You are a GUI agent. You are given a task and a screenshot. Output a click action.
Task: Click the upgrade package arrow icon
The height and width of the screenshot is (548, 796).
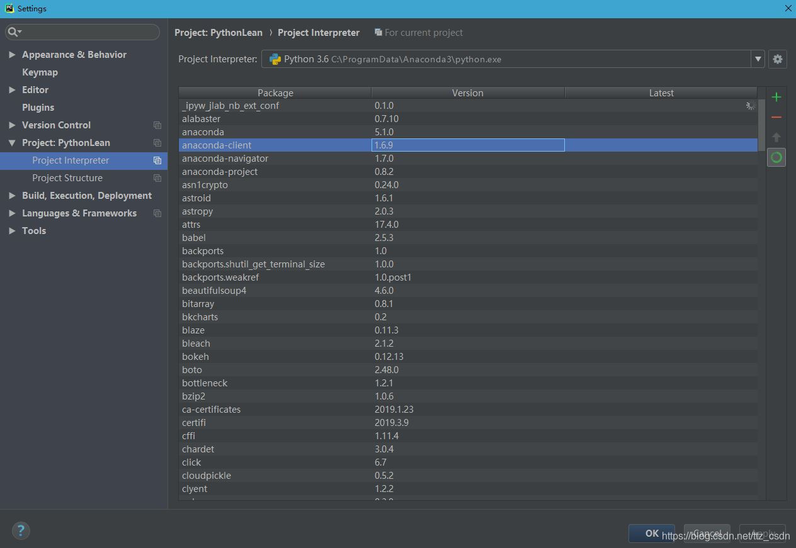[x=776, y=137]
